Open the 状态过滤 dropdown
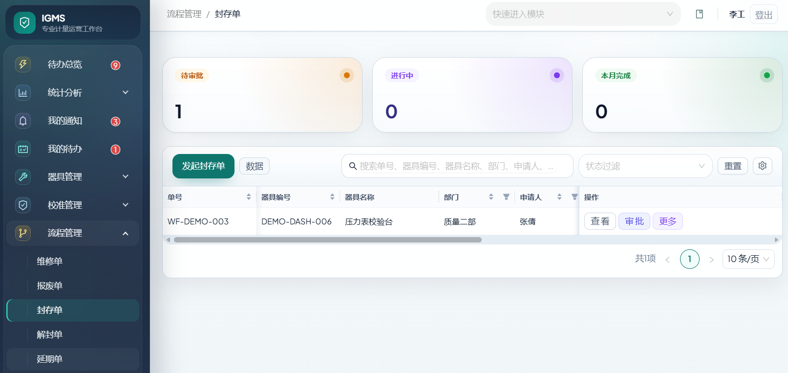Viewport: 788px width, 373px height. point(645,166)
